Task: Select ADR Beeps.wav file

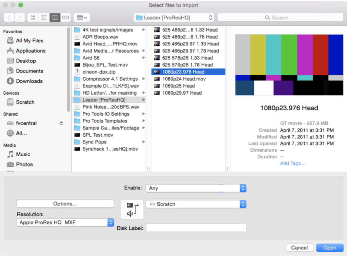Action: click(109, 37)
